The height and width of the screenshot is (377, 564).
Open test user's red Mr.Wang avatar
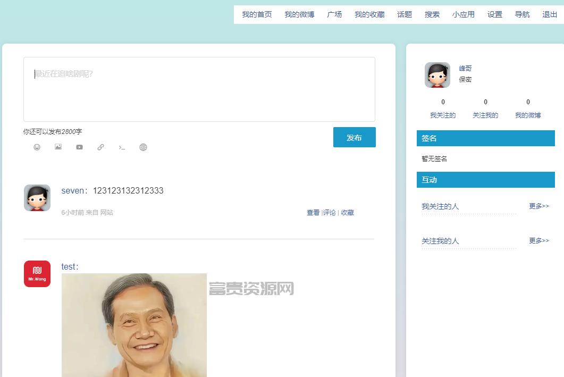(x=37, y=274)
